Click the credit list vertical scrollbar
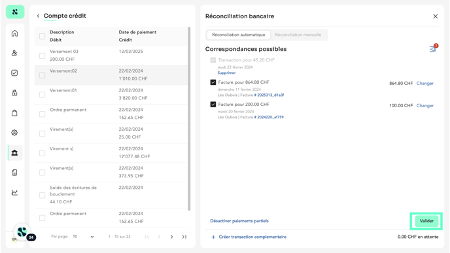 point(189,119)
